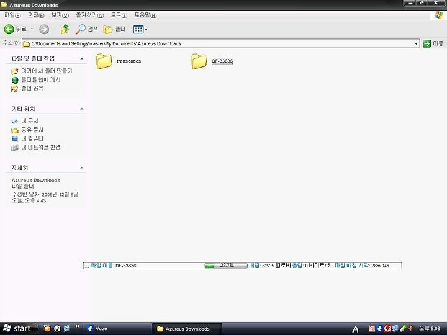Click the blue Vuze frog tray icon
This screenshot has width=447, height=335.
pos(379,328)
